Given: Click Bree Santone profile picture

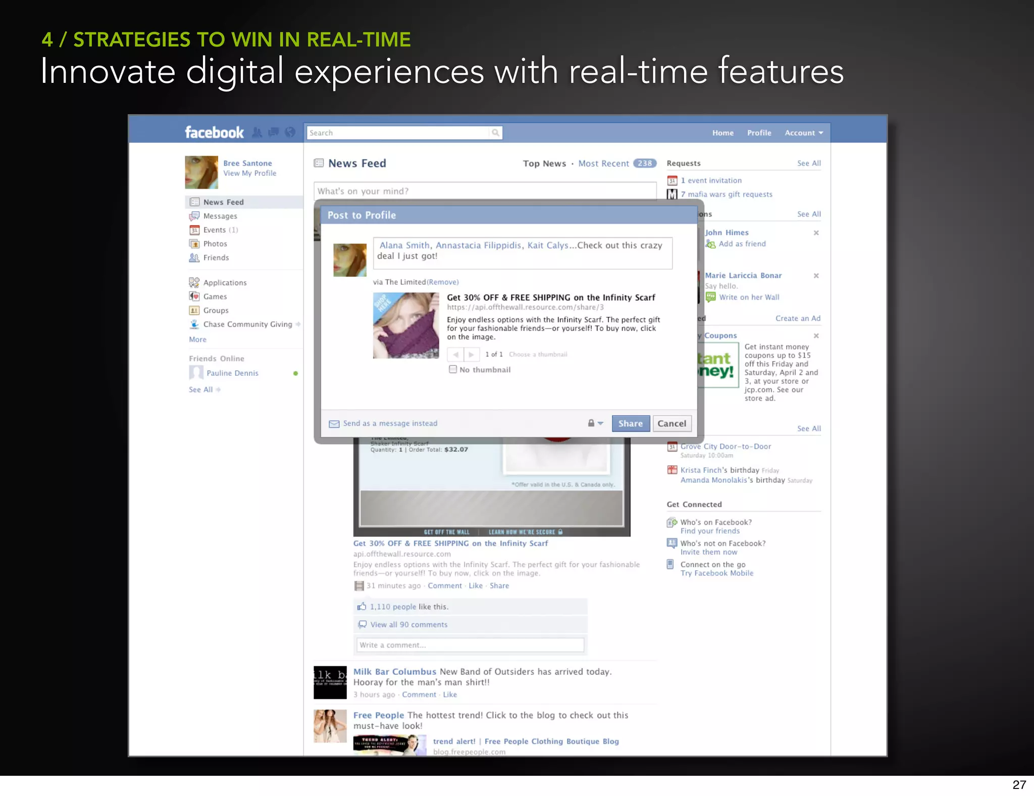Looking at the screenshot, I should pos(201,172).
